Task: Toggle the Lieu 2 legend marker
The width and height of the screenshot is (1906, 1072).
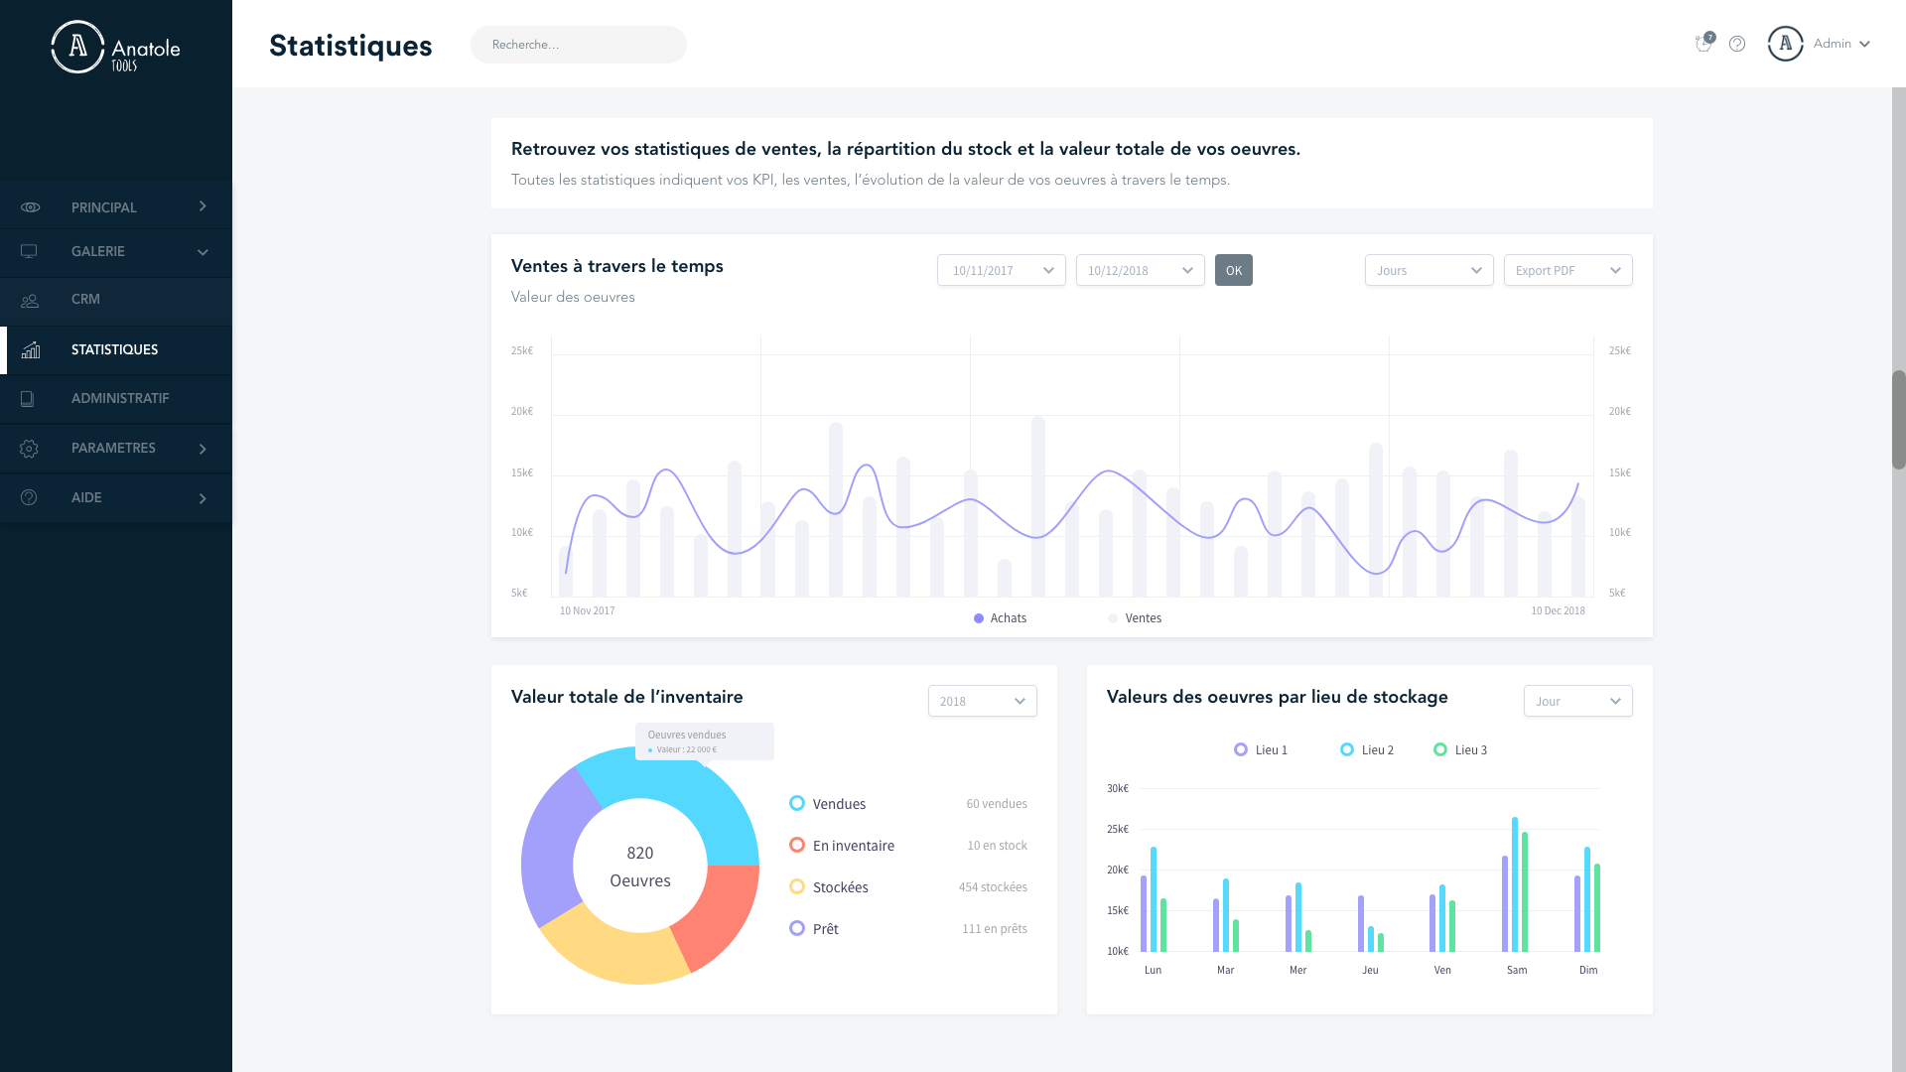Action: coord(1347,750)
